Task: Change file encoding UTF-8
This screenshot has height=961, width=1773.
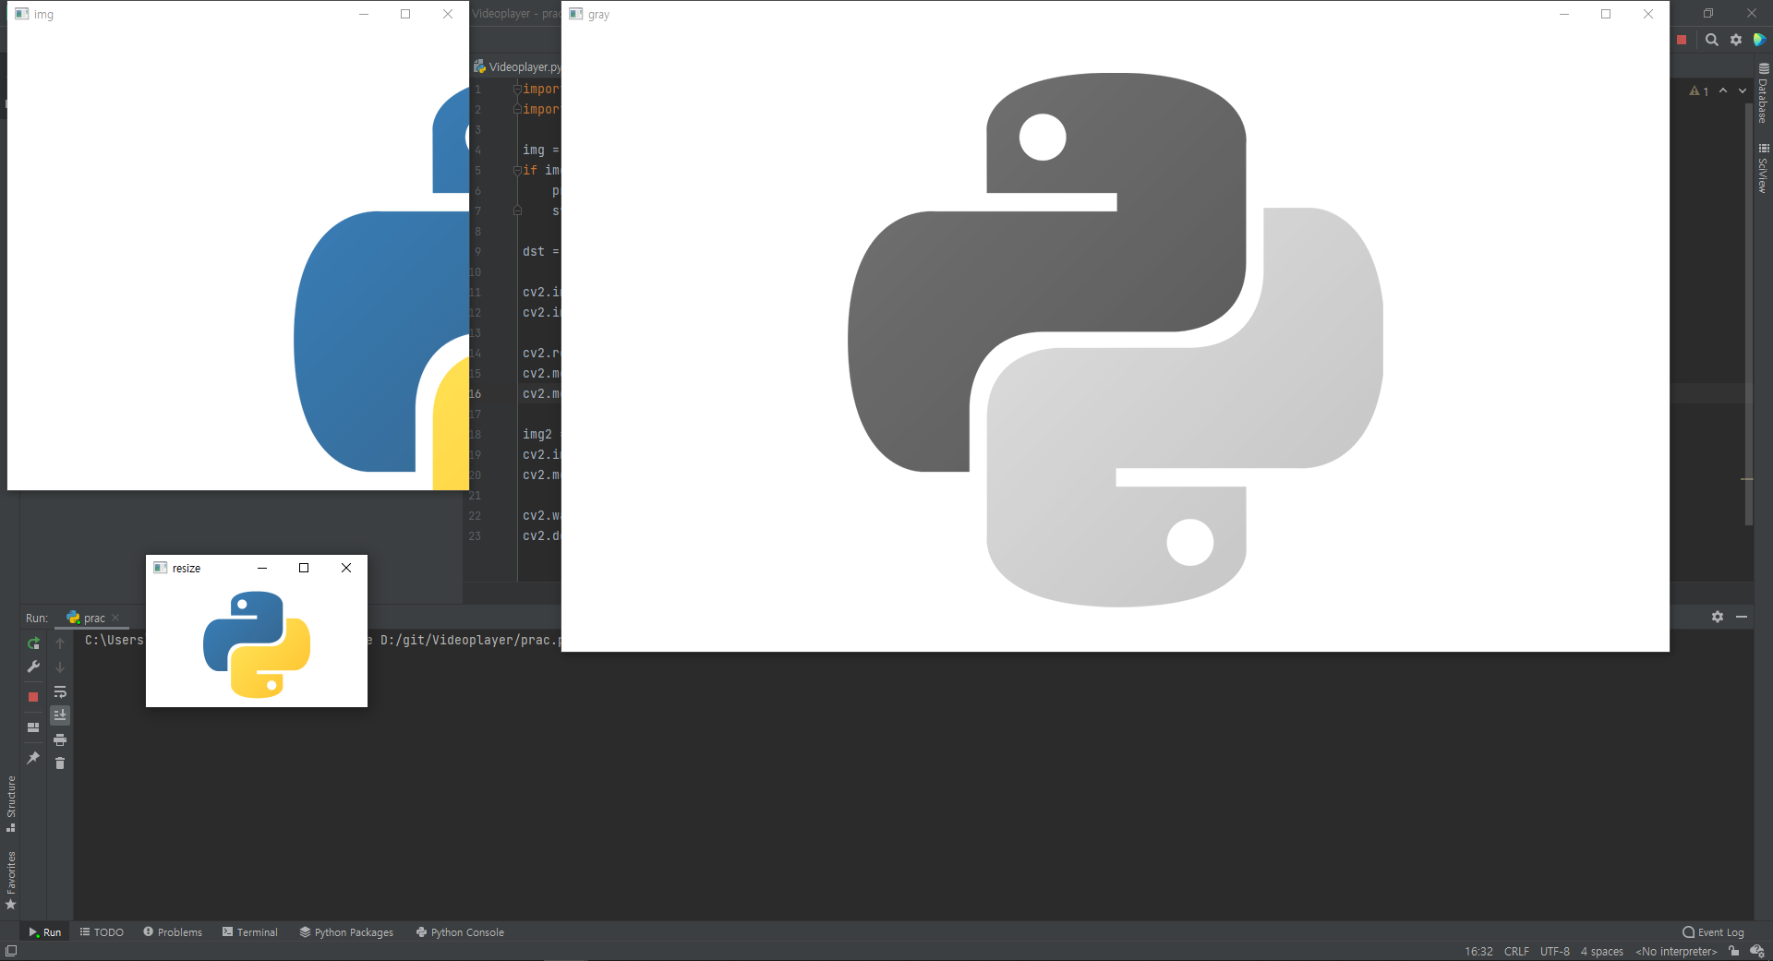Action: (1555, 952)
